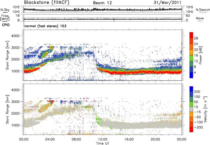Viewport: 210px width, 145px height.
Task: Click the "N.Search" legend label
Action: [x=203, y=10]
